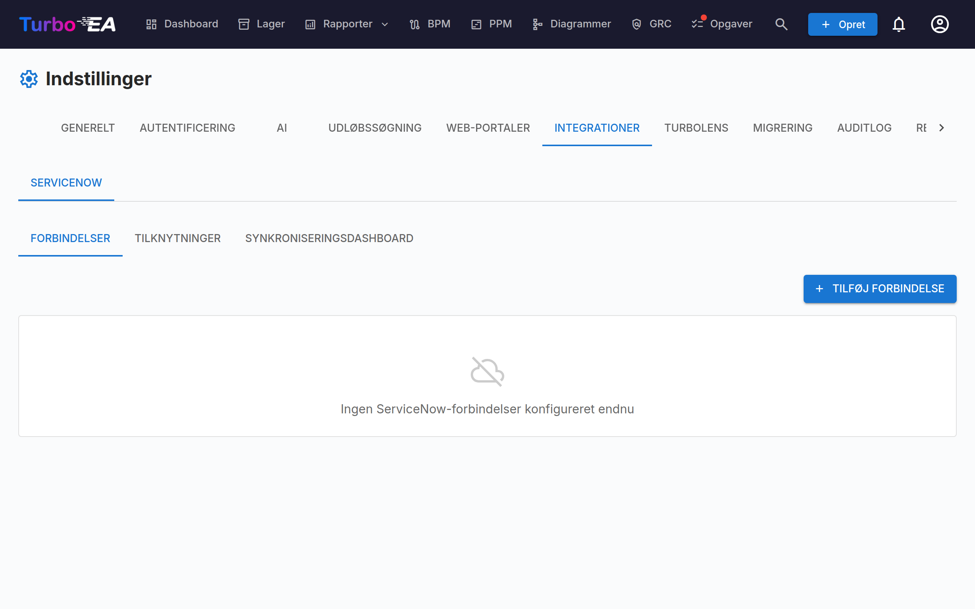Click the Tilføj forbindelse button
Screen dimensions: 975x609
[880, 289]
